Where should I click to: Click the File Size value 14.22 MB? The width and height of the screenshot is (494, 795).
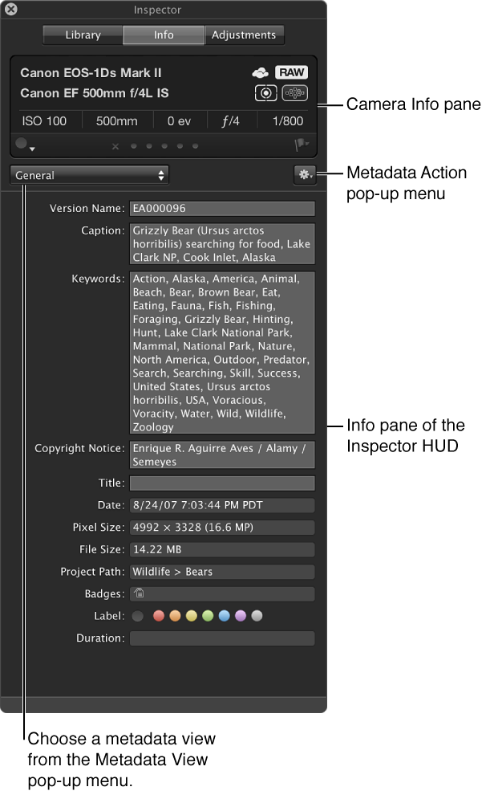222,549
